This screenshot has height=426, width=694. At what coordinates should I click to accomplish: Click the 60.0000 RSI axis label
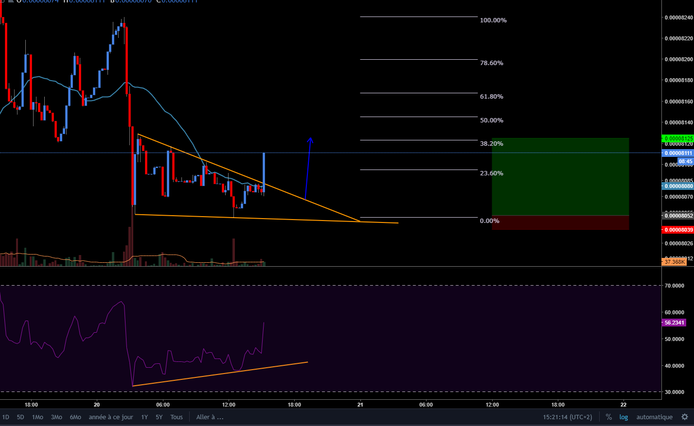675,312
